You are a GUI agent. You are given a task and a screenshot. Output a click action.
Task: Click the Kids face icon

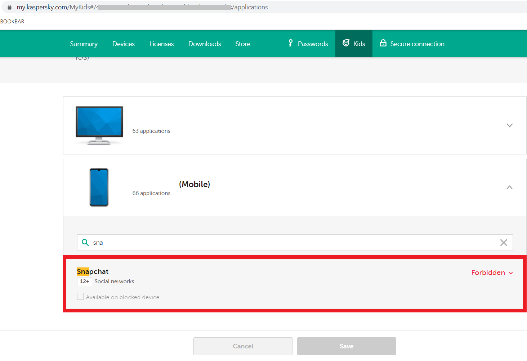coord(346,43)
